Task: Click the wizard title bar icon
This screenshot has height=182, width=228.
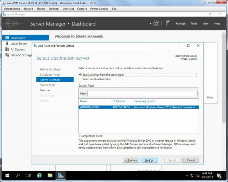Action: click(35, 46)
